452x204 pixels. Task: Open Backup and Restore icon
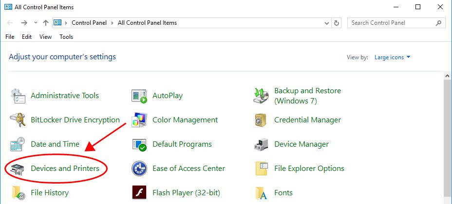(262, 96)
